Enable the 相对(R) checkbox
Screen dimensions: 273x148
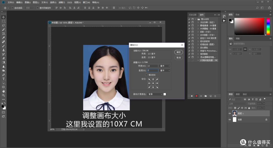tap(146, 74)
